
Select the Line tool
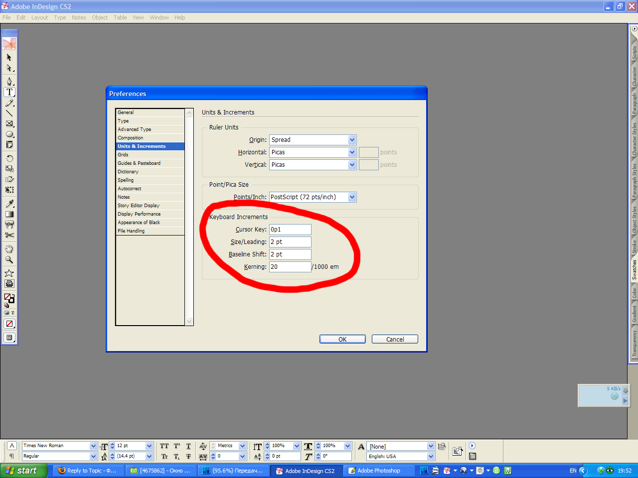coord(9,114)
